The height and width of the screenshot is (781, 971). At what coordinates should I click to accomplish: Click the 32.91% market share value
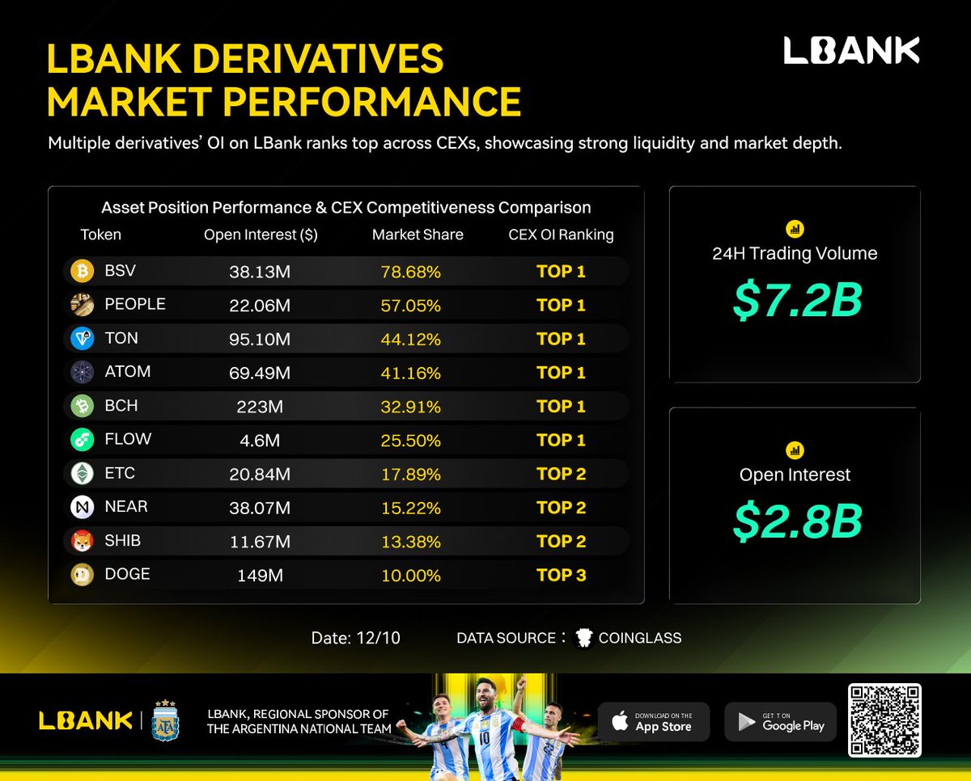[411, 407]
